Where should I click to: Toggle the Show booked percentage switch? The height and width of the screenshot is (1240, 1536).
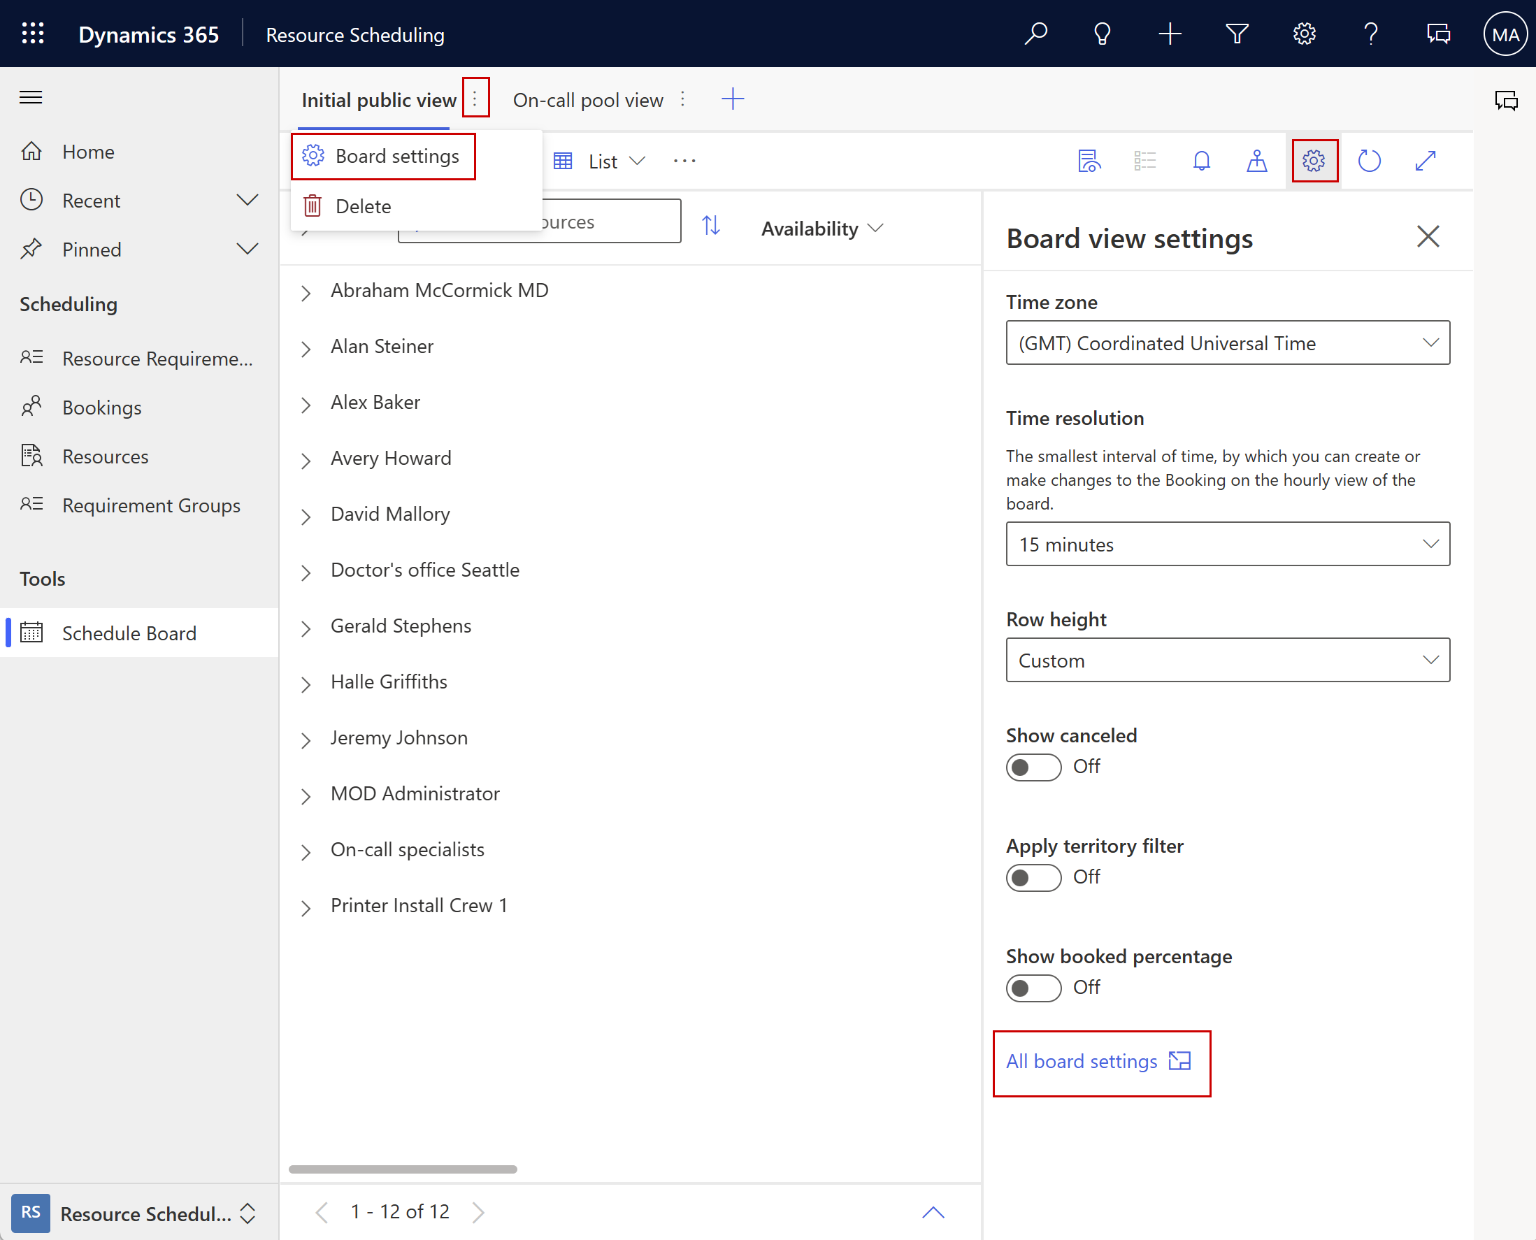[1033, 987]
